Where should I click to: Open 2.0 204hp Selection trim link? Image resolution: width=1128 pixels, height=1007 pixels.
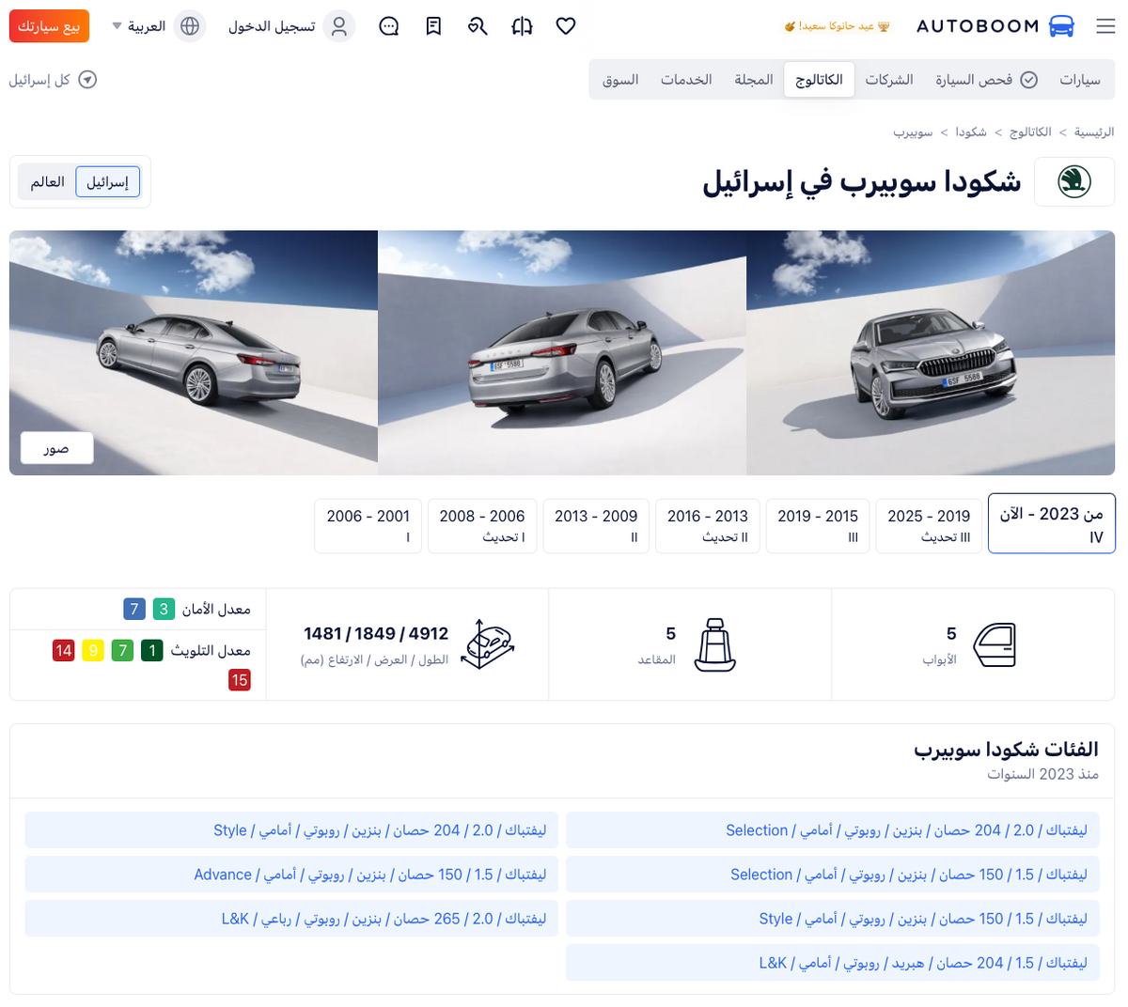(833, 830)
